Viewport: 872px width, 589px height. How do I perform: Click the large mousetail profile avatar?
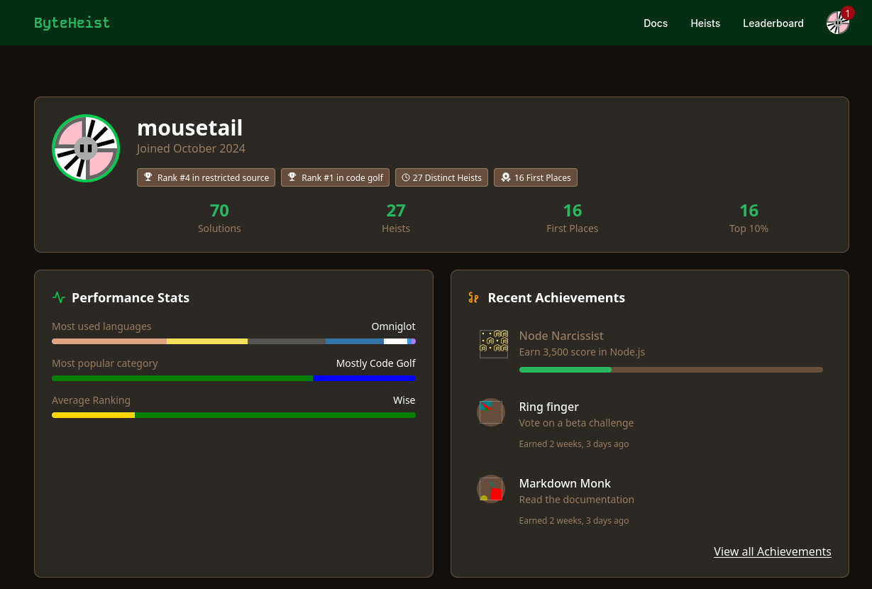point(86,148)
